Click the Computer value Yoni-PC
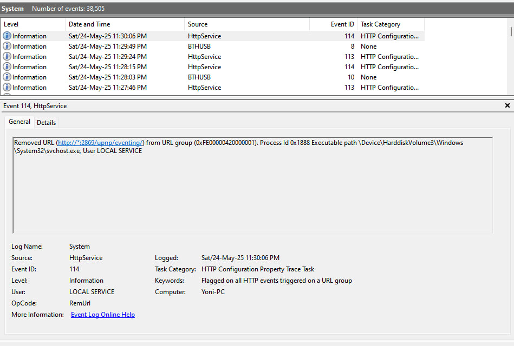Screen dimensions: 514x346 pos(213,291)
